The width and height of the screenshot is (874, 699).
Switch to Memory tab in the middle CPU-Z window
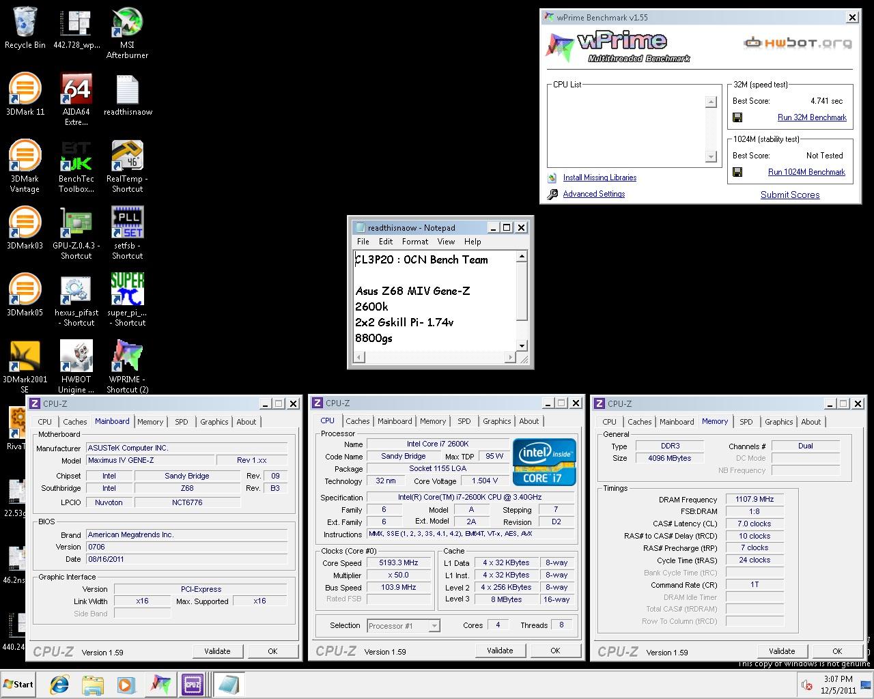433,421
